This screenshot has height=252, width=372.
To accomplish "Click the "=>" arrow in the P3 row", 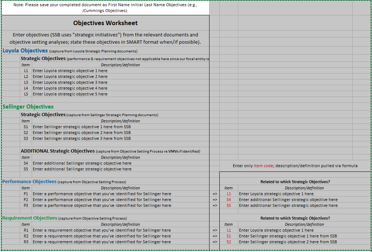I will point(215,205).
